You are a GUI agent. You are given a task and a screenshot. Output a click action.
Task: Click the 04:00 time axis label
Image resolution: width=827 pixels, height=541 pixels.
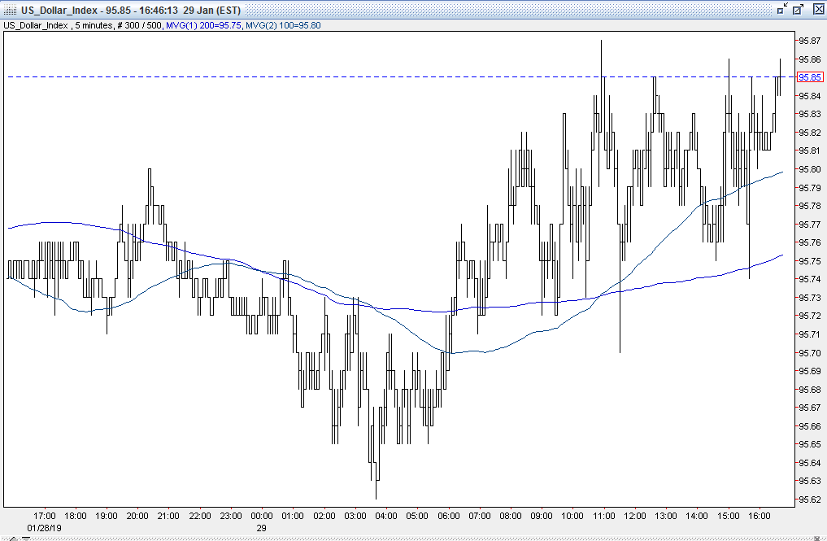(x=386, y=516)
